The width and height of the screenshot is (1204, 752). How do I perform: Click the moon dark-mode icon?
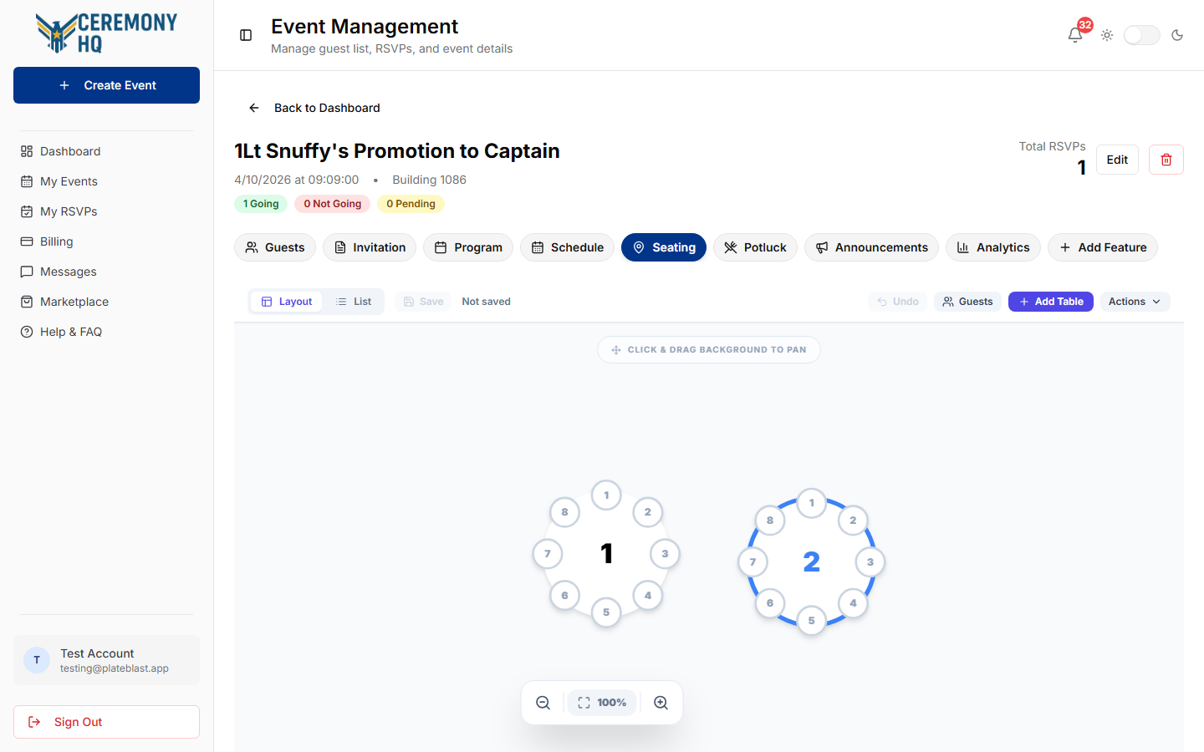(1177, 35)
